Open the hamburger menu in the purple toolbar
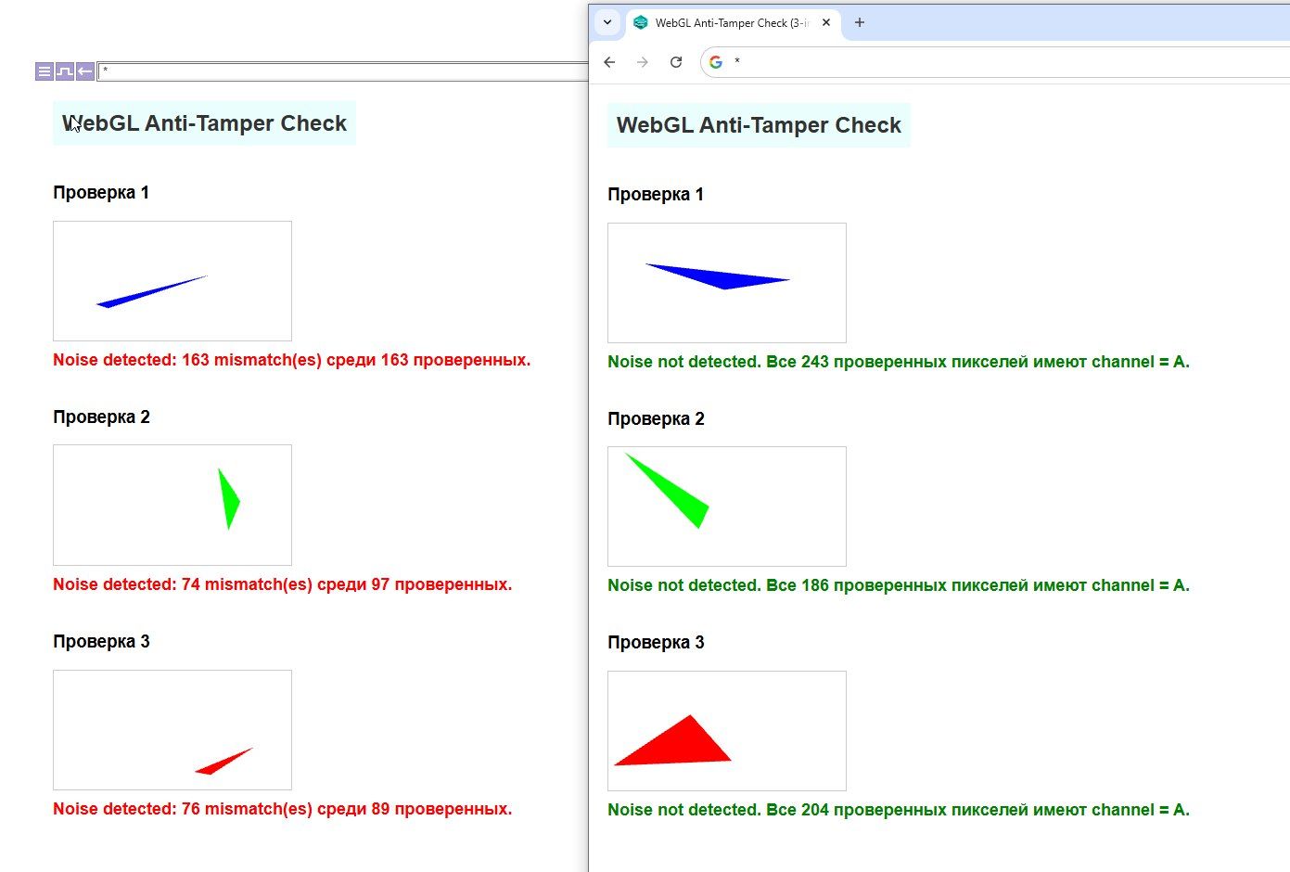The image size is (1290, 872). point(44,71)
